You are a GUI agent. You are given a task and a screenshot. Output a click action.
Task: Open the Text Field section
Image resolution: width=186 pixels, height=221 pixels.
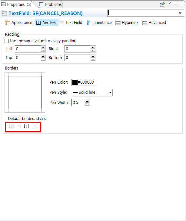pyautogui.click(x=70, y=23)
